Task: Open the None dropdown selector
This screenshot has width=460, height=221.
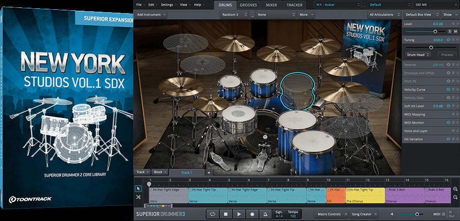Action: point(276,15)
